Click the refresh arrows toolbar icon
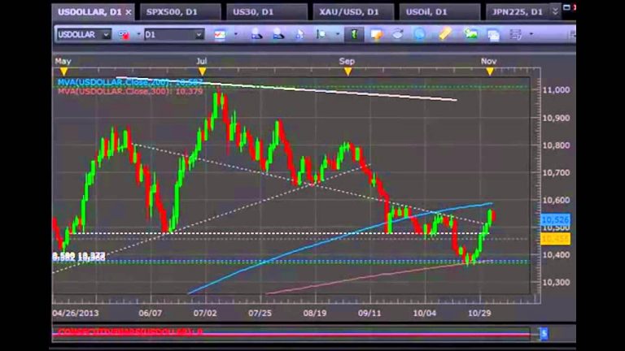625x351 pixels. (x=398, y=35)
